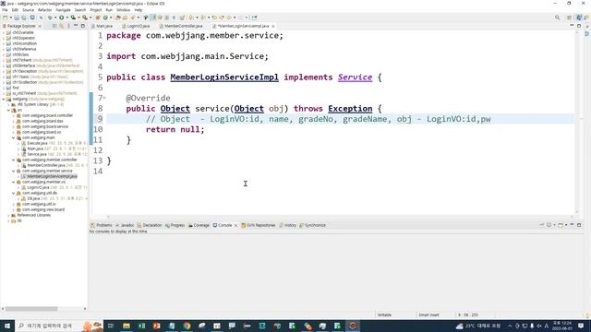Open the Navigate menu
591x332 pixels.
63,10
